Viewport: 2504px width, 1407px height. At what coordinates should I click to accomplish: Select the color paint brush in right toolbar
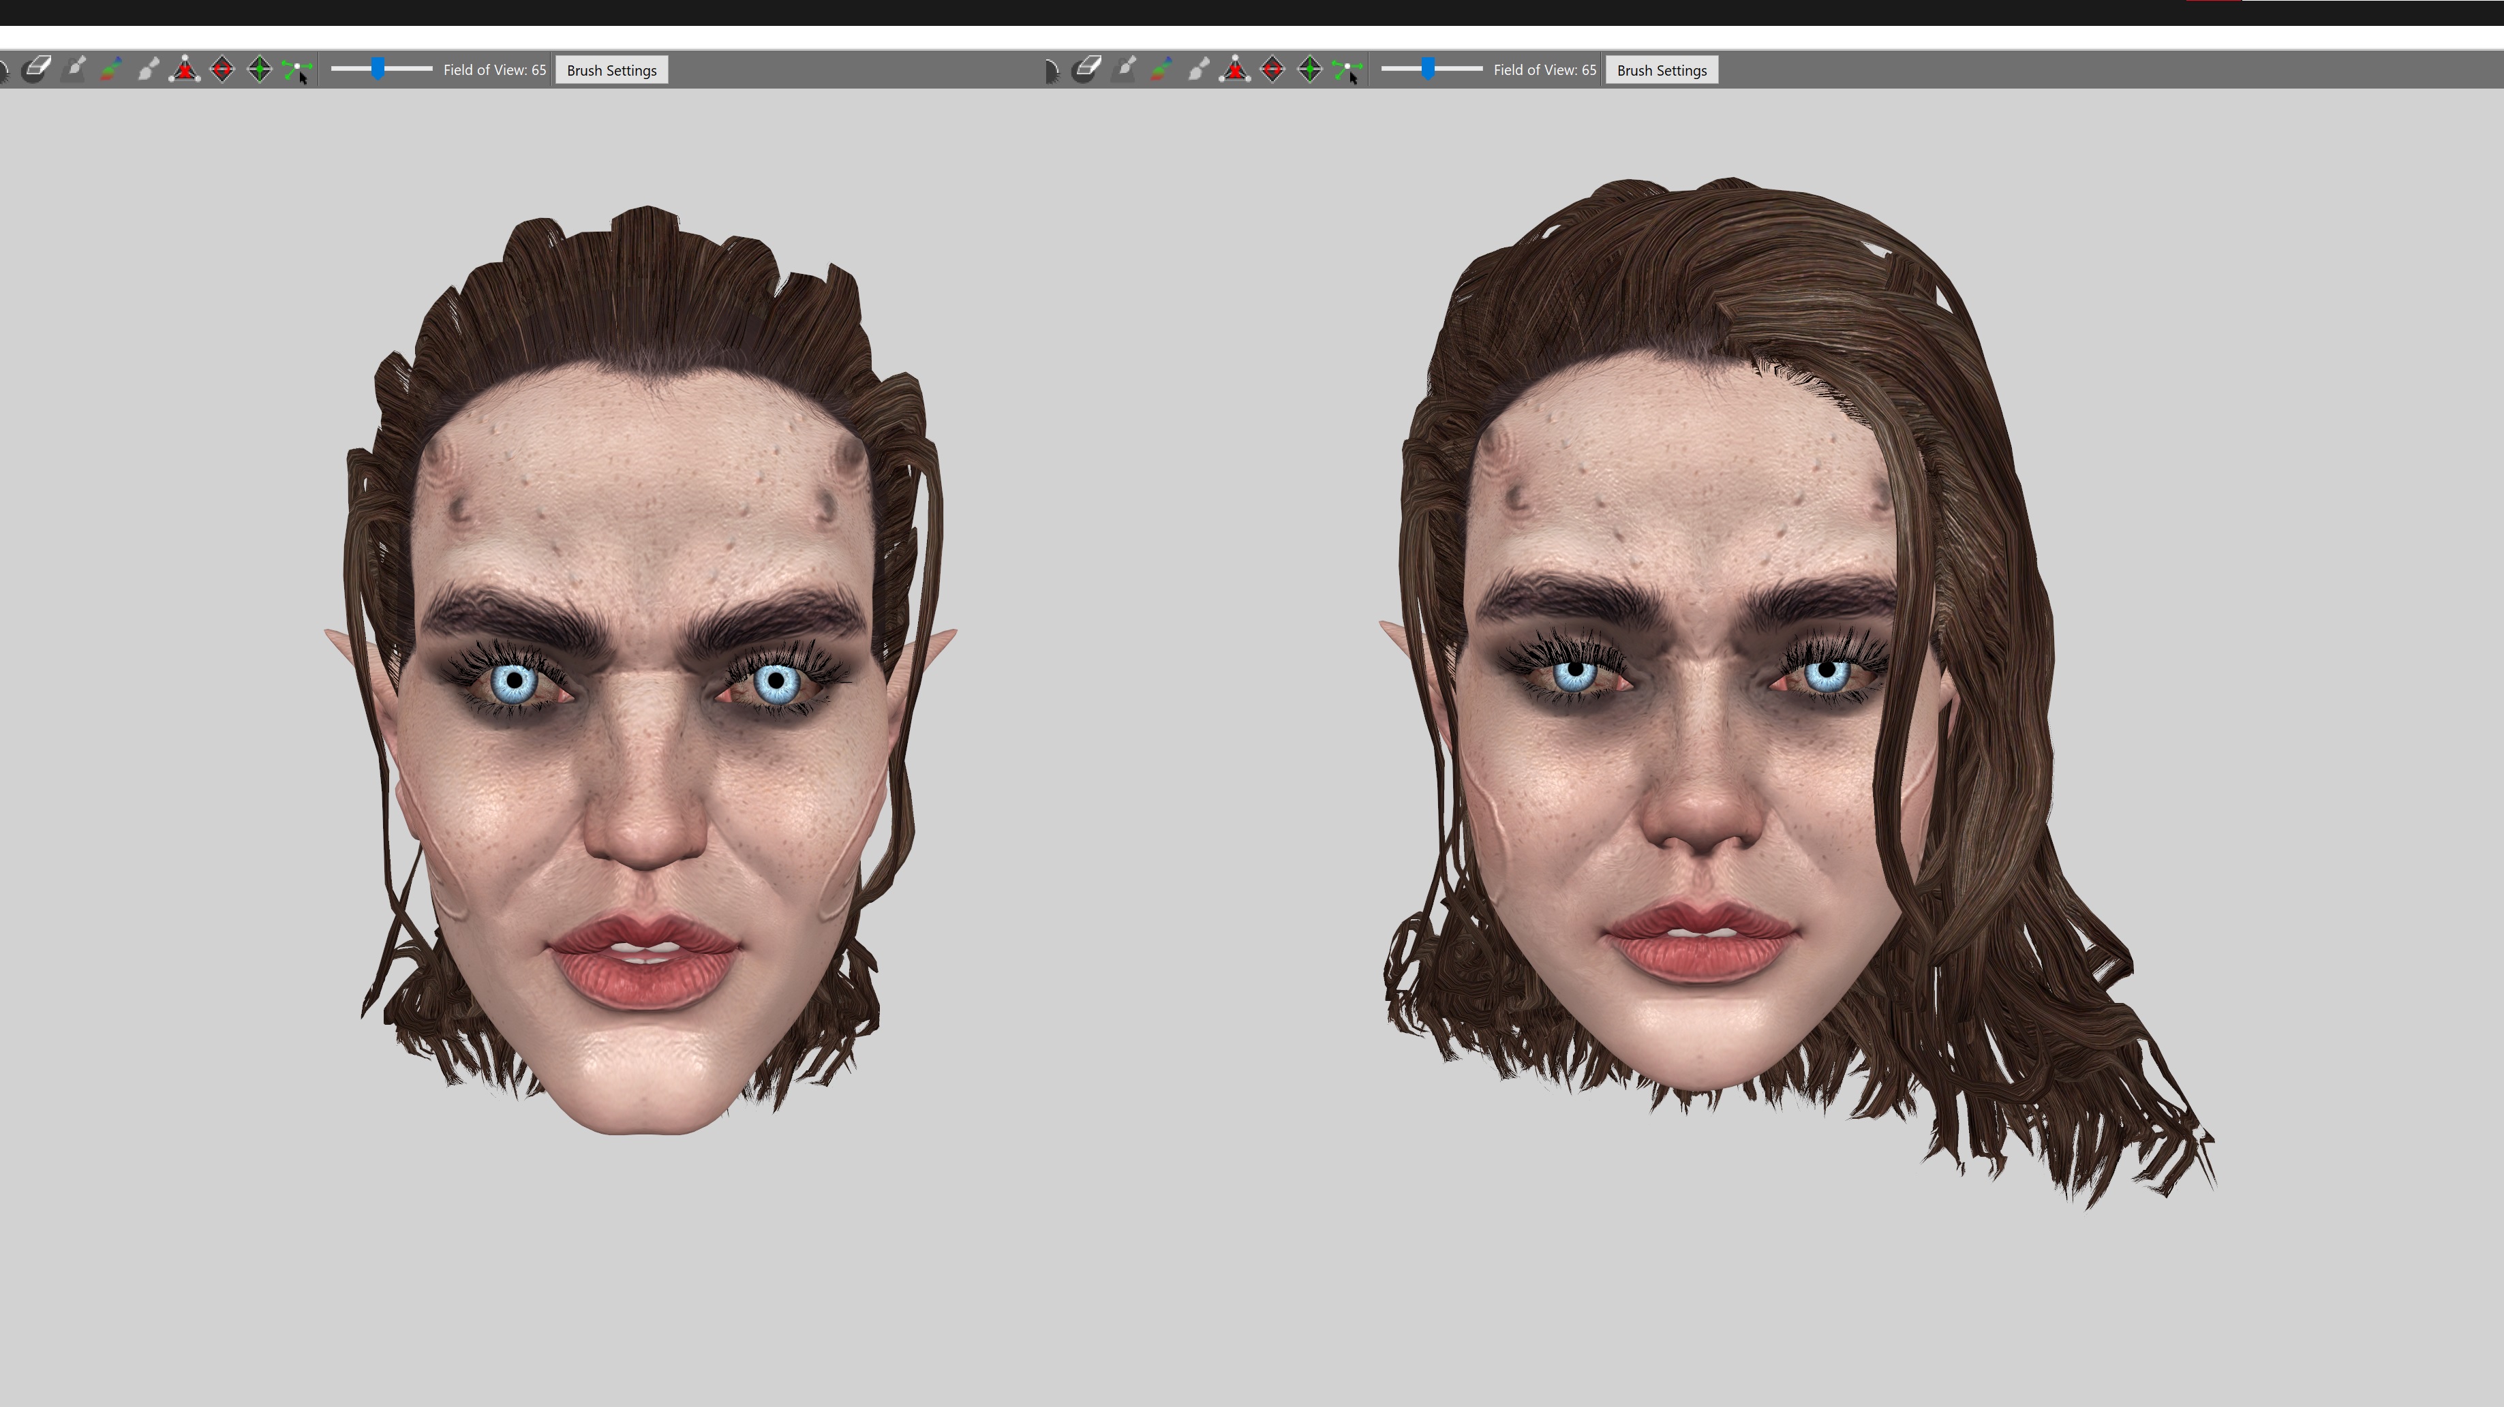[x=1161, y=69]
